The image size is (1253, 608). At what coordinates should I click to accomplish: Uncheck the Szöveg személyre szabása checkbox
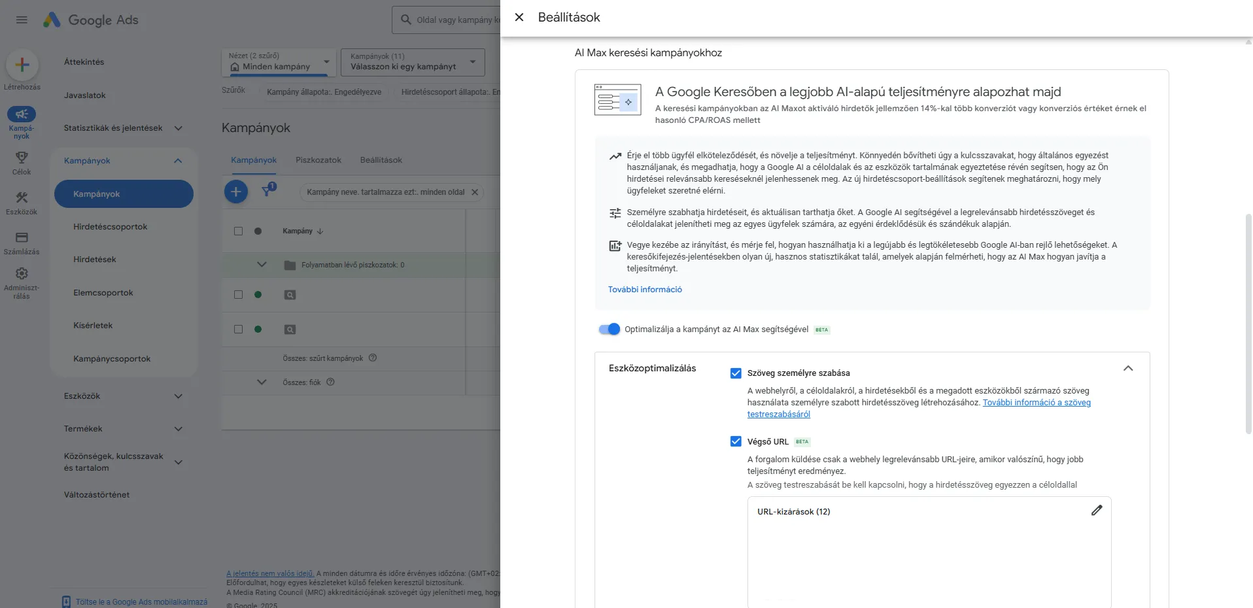pyautogui.click(x=736, y=373)
